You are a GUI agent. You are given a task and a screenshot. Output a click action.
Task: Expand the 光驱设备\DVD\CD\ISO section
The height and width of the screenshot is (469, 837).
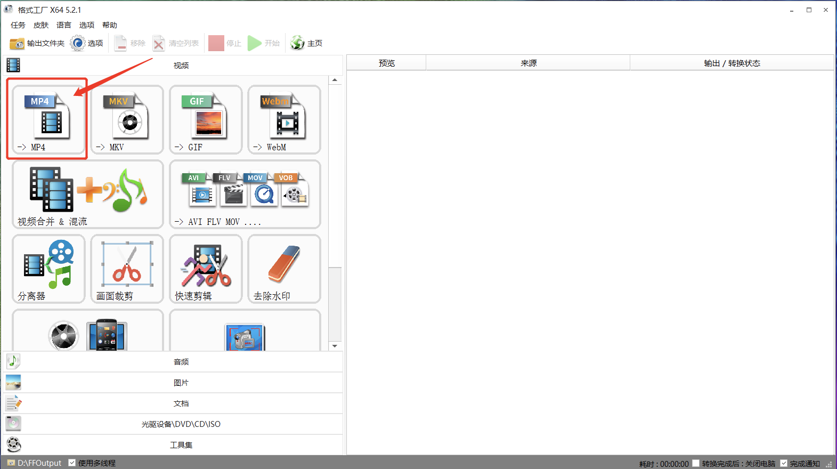(173, 424)
